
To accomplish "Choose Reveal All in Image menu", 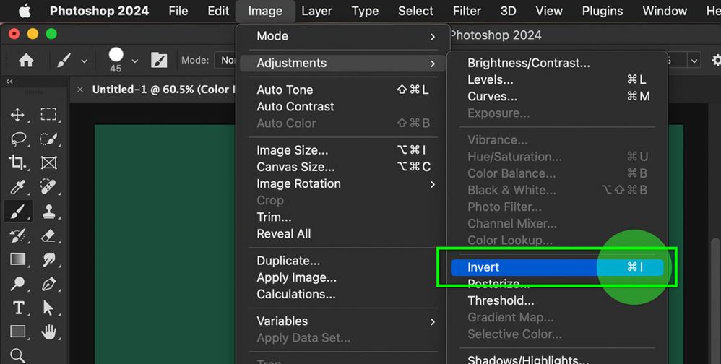I will (343, 234).
